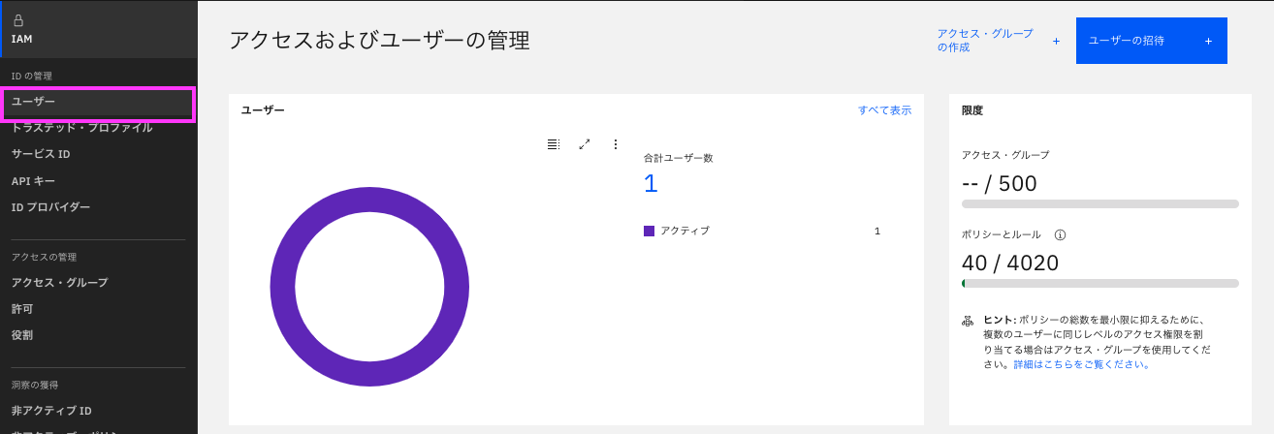
Task: Click the plus icon on ユーザーの招待
Action: (x=1208, y=41)
